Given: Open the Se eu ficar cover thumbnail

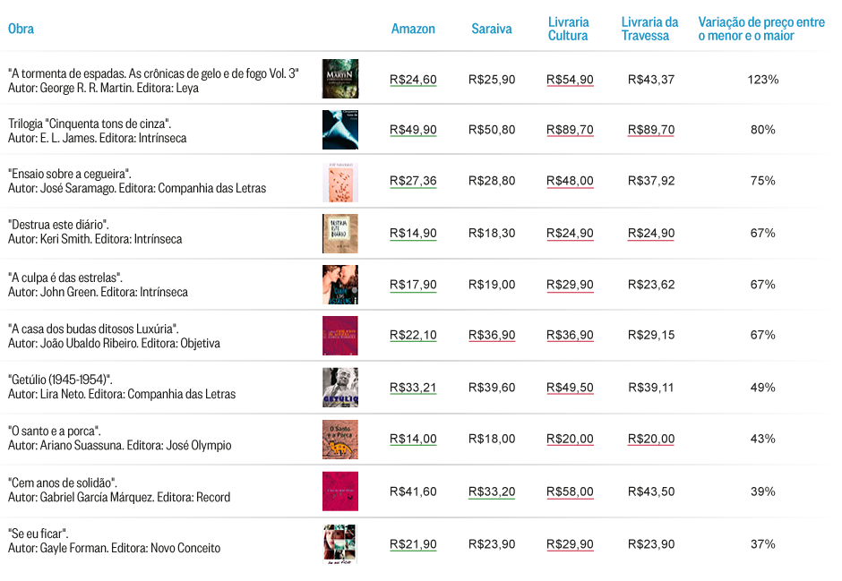Looking at the screenshot, I should click(339, 544).
